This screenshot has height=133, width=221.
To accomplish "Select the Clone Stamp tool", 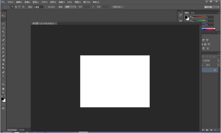I will (3, 48).
